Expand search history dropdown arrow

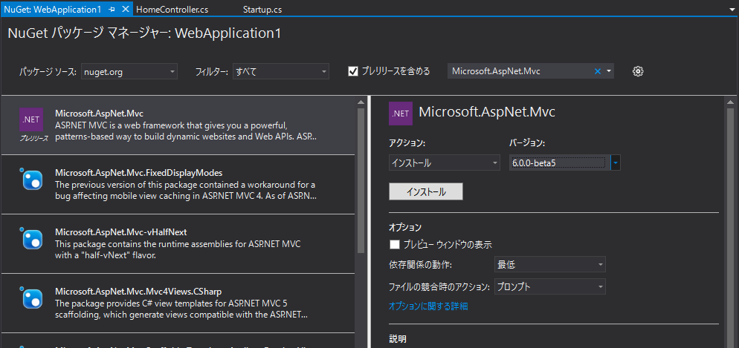[609, 71]
